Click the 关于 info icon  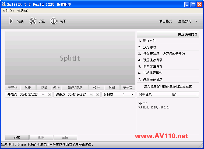(54, 21)
